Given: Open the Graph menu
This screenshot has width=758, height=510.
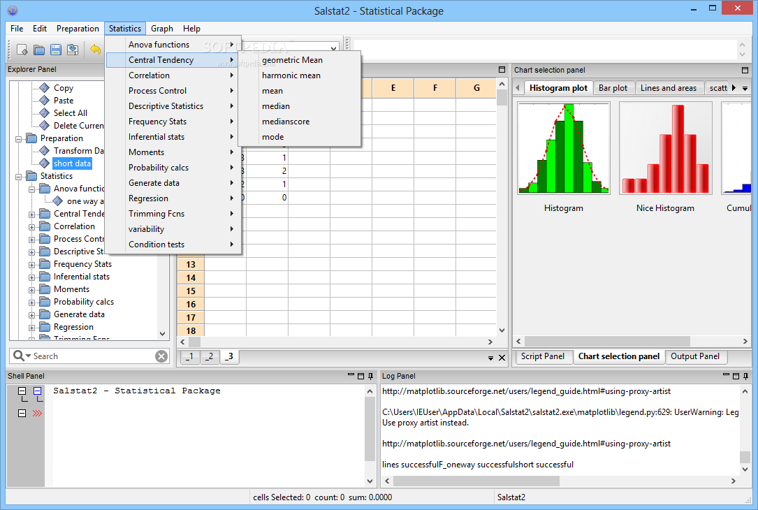Looking at the screenshot, I should (162, 29).
